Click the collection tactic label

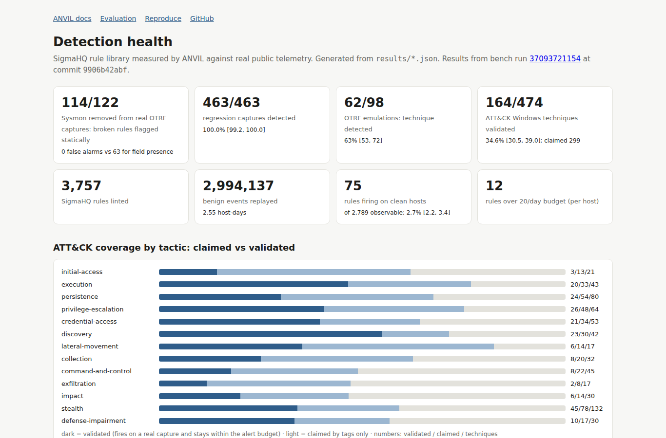77,359
